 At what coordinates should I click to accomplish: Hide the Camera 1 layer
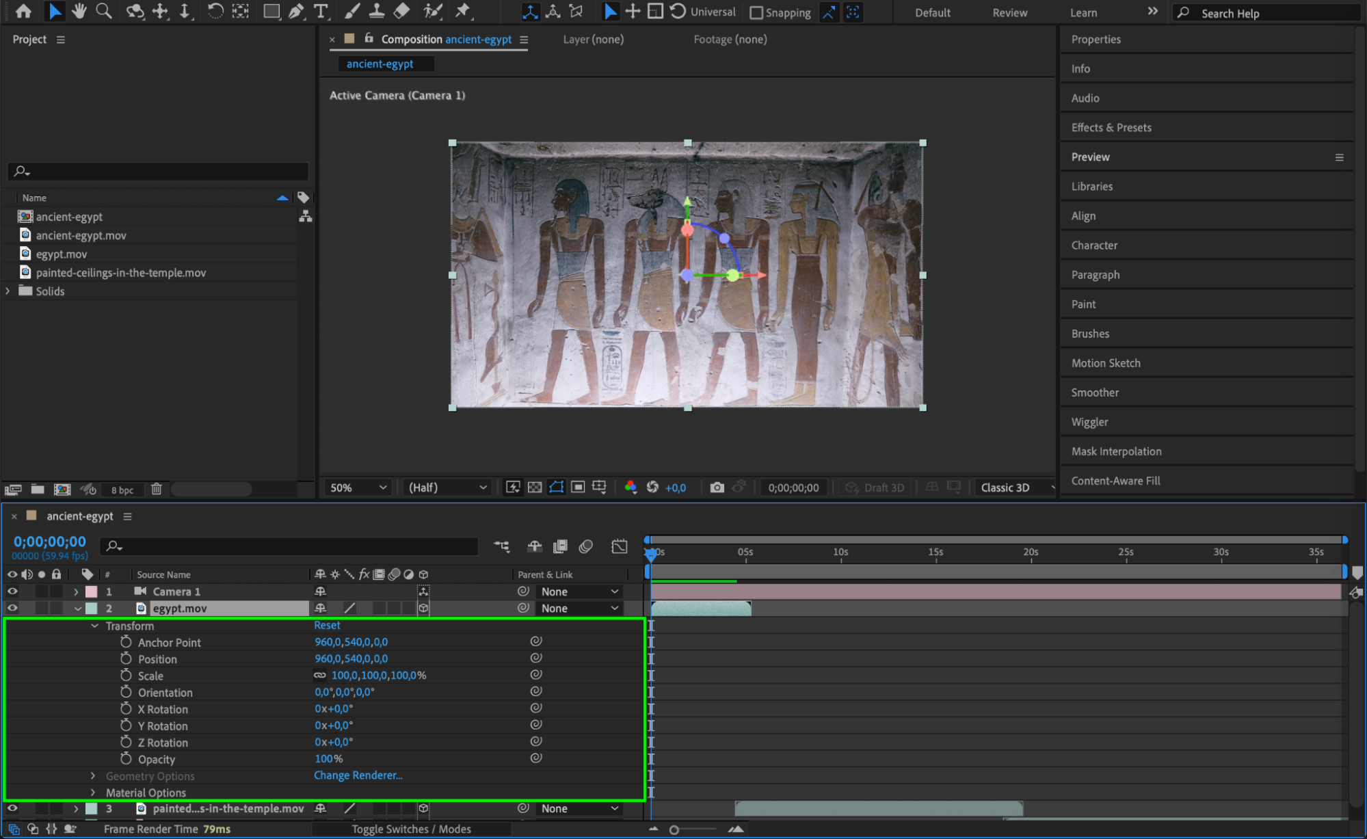12,591
